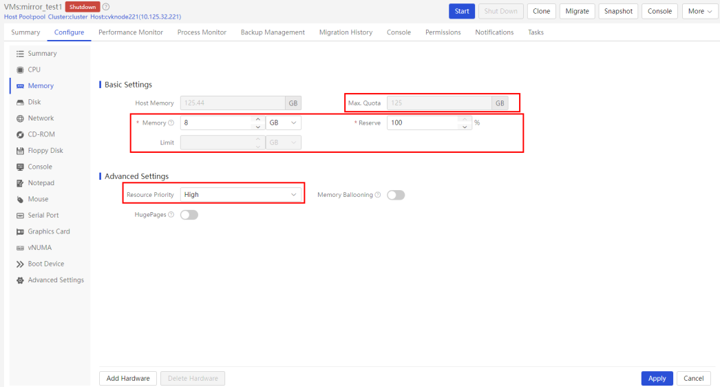The width and height of the screenshot is (720, 387).
Task: Open the Resource Priority dropdown
Action: pyautogui.click(x=241, y=195)
